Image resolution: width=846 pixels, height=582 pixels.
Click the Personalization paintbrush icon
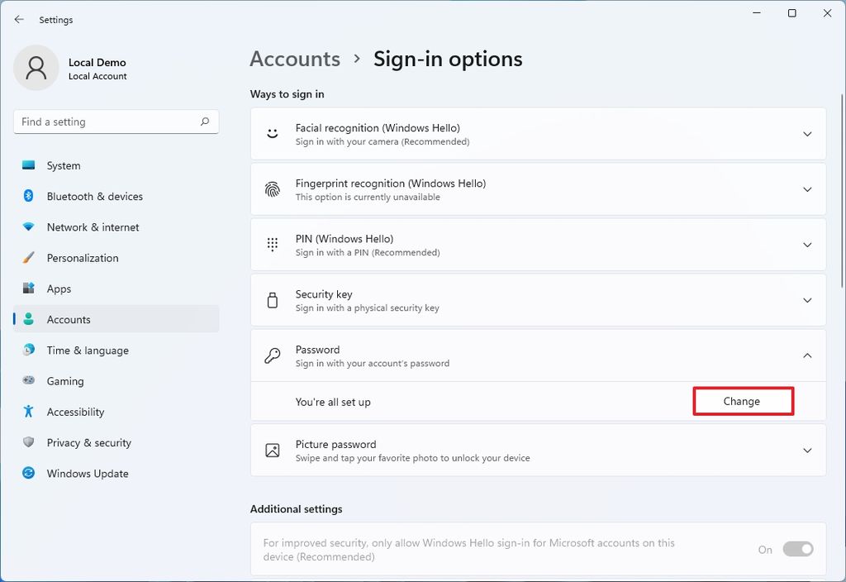click(x=27, y=258)
